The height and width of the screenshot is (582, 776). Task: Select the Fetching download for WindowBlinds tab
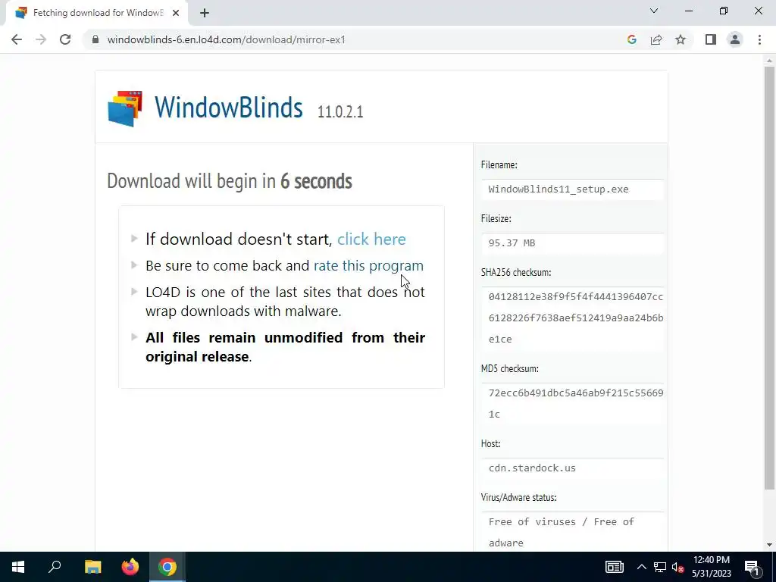[97, 13]
